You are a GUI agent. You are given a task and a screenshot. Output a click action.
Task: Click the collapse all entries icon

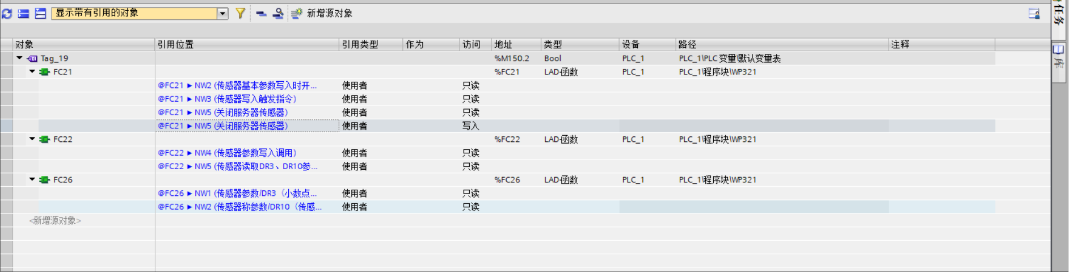pos(24,13)
